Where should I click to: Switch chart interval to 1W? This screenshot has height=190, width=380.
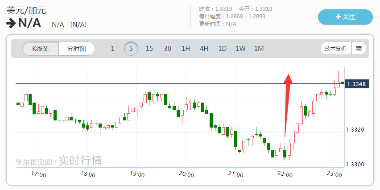(x=240, y=49)
